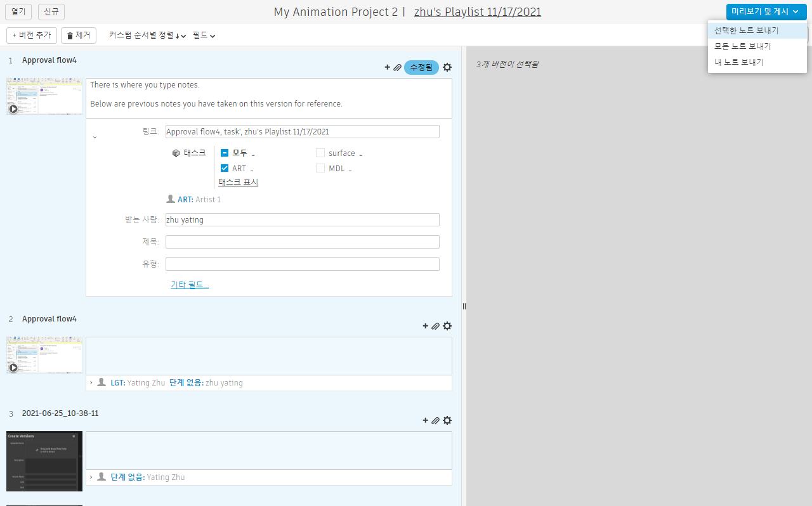
Task: Open gear menu on second Approval flow4 row
Action: [x=447, y=326]
